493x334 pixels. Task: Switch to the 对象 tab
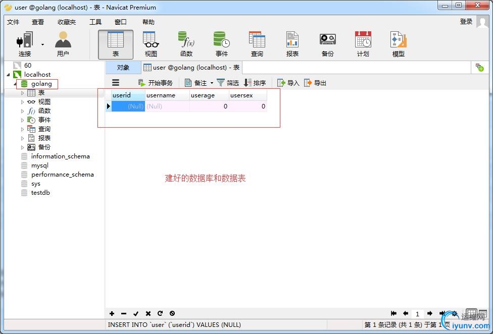[x=123, y=68]
